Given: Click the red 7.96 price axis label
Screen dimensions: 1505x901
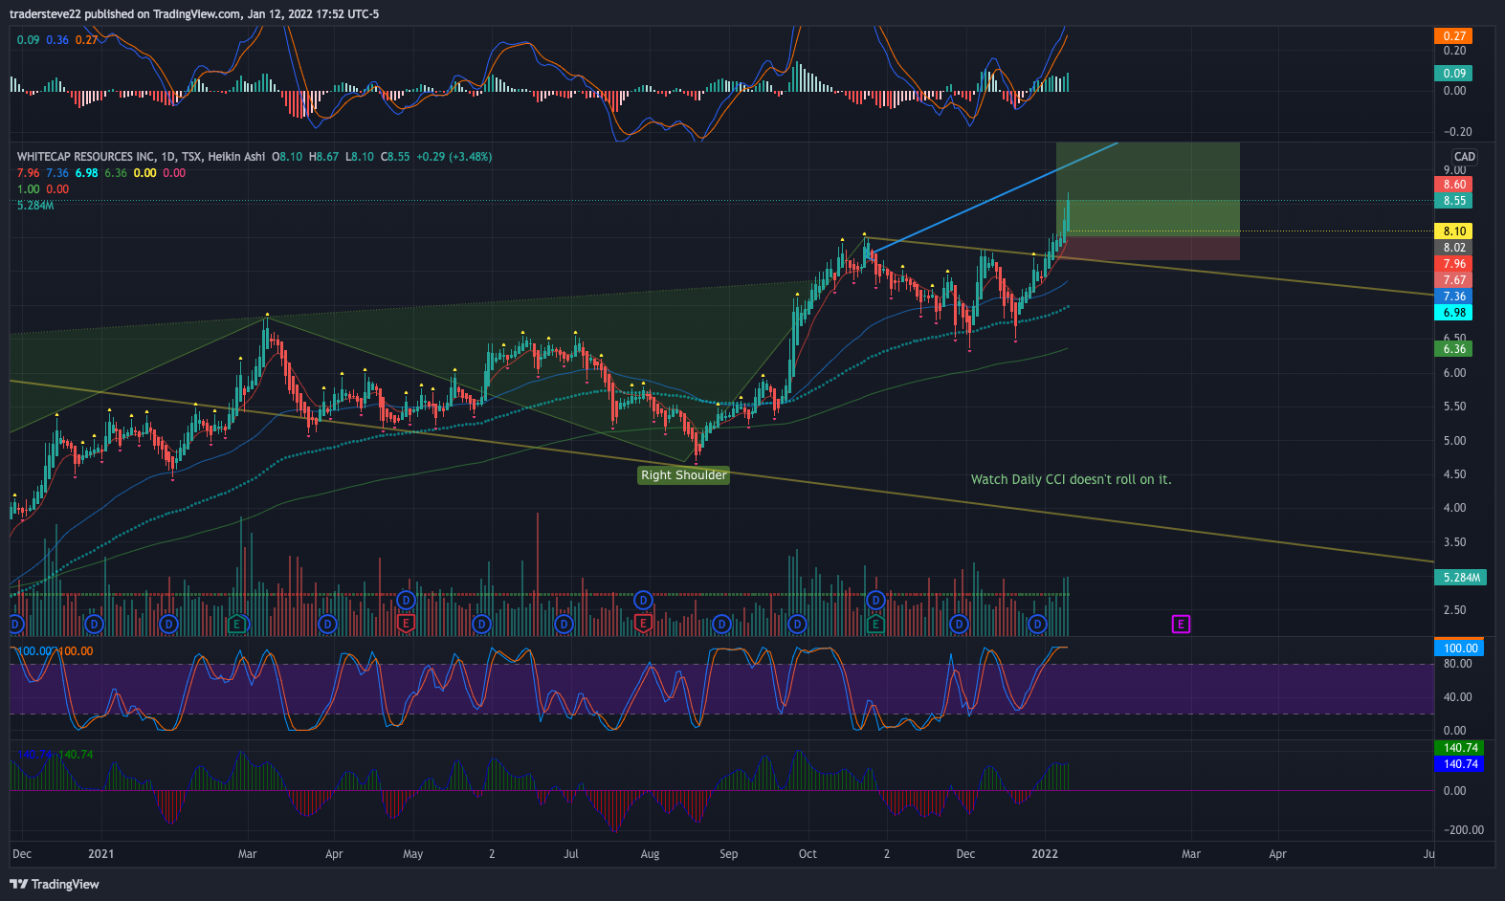Looking at the screenshot, I should click(x=1454, y=264).
